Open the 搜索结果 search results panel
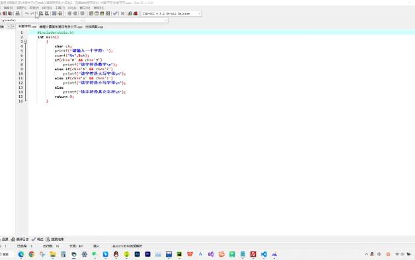The width and height of the screenshot is (415, 260). (55, 239)
